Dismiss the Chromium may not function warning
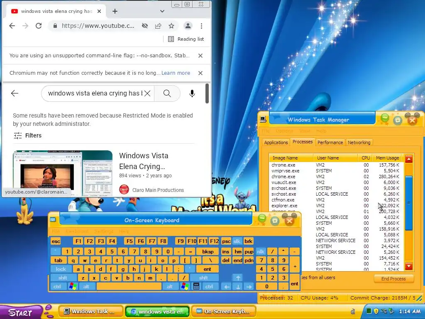425x319 pixels. pyautogui.click(x=200, y=73)
